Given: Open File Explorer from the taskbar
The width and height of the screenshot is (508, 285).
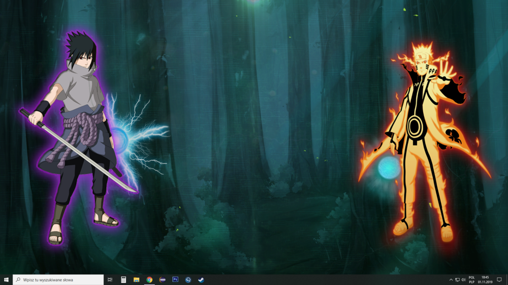Looking at the screenshot, I should 136,280.
